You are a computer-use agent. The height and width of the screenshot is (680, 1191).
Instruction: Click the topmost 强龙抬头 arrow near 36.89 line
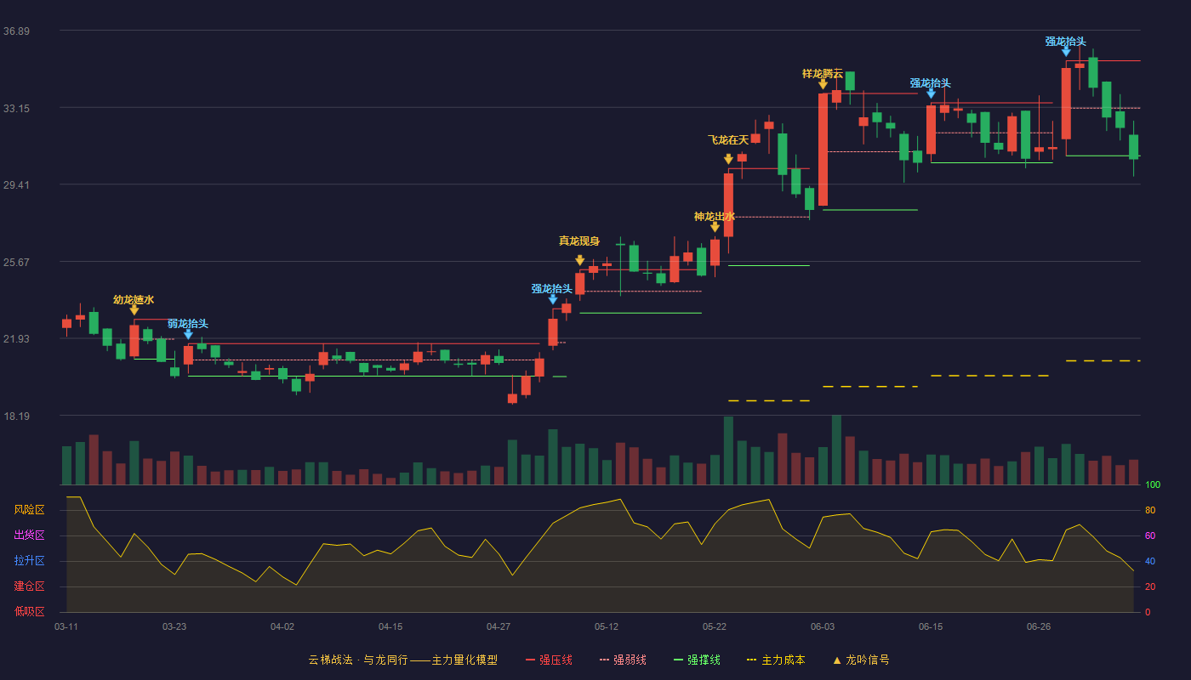[1066, 52]
